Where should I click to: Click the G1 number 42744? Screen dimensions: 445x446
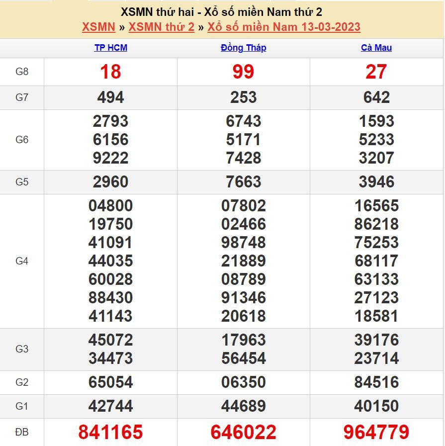(x=110, y=406)
